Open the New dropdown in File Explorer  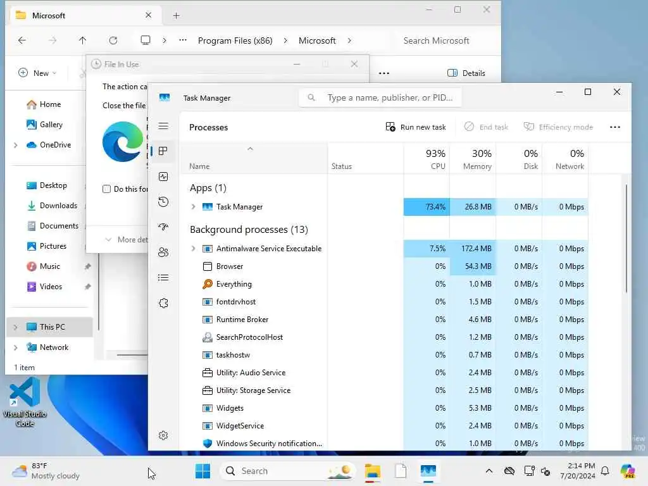[x=37, y=73]
